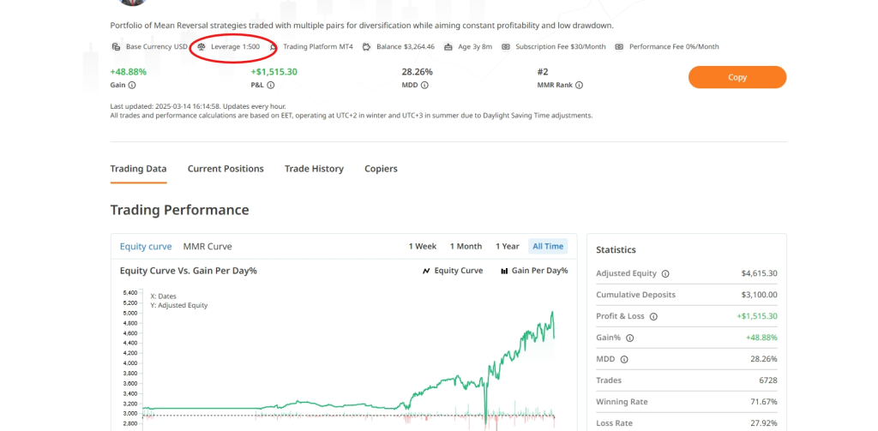
Task: Open the MMR Rank info tooltip icon
Action: tap(579, 85)
